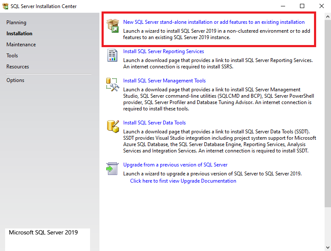Click the SQL Server Installation Center title bar icon
331x251 pixels.
5,6
